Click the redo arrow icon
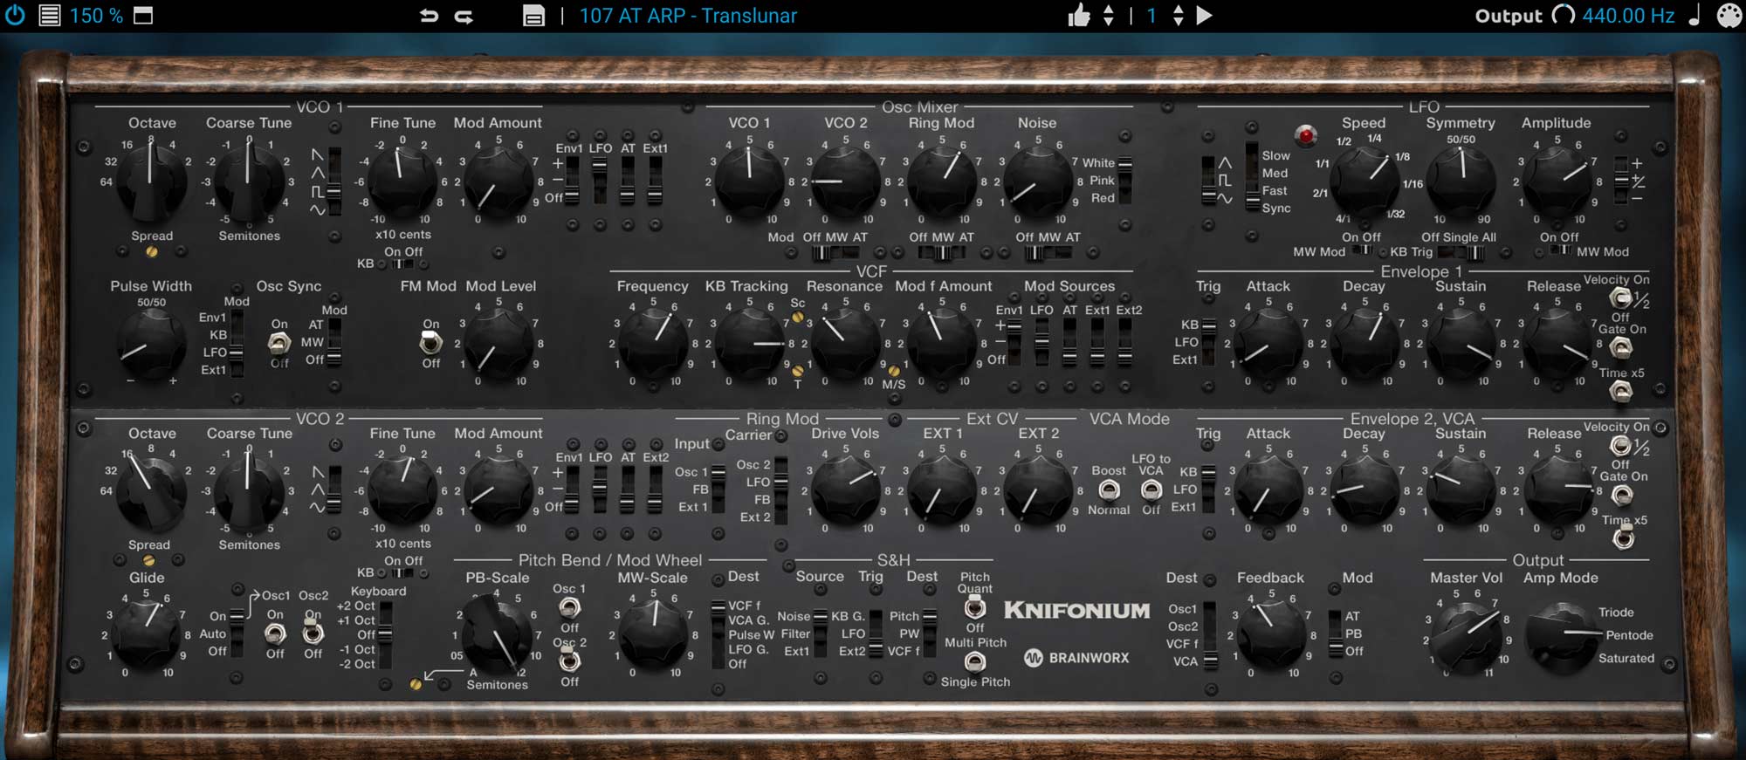Image resolution: width=1746 pixels, height=760 pixels. (x=464, y=16)
